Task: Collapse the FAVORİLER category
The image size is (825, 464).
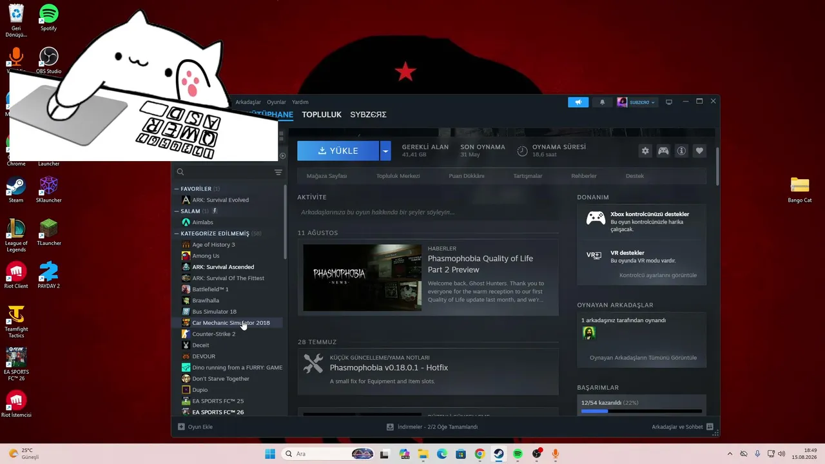Action: pos(177,189)
